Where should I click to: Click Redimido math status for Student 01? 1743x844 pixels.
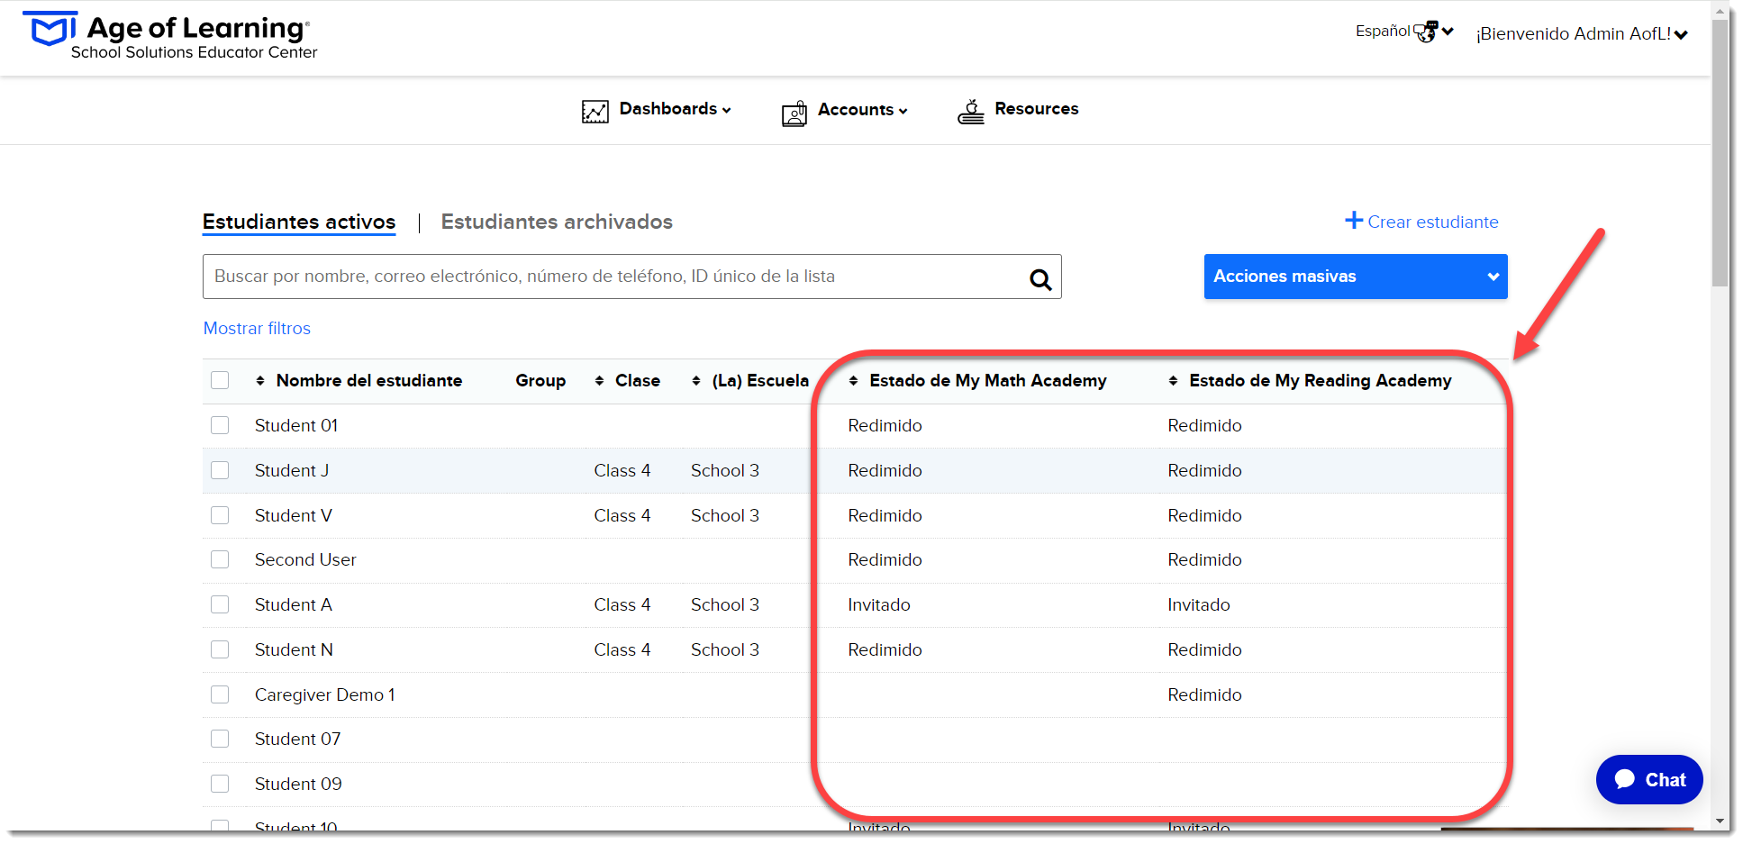pyautogui.click(x=885, y=425)
